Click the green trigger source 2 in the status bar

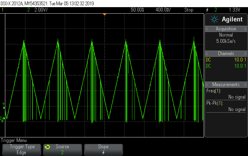(x=216, y=10)
